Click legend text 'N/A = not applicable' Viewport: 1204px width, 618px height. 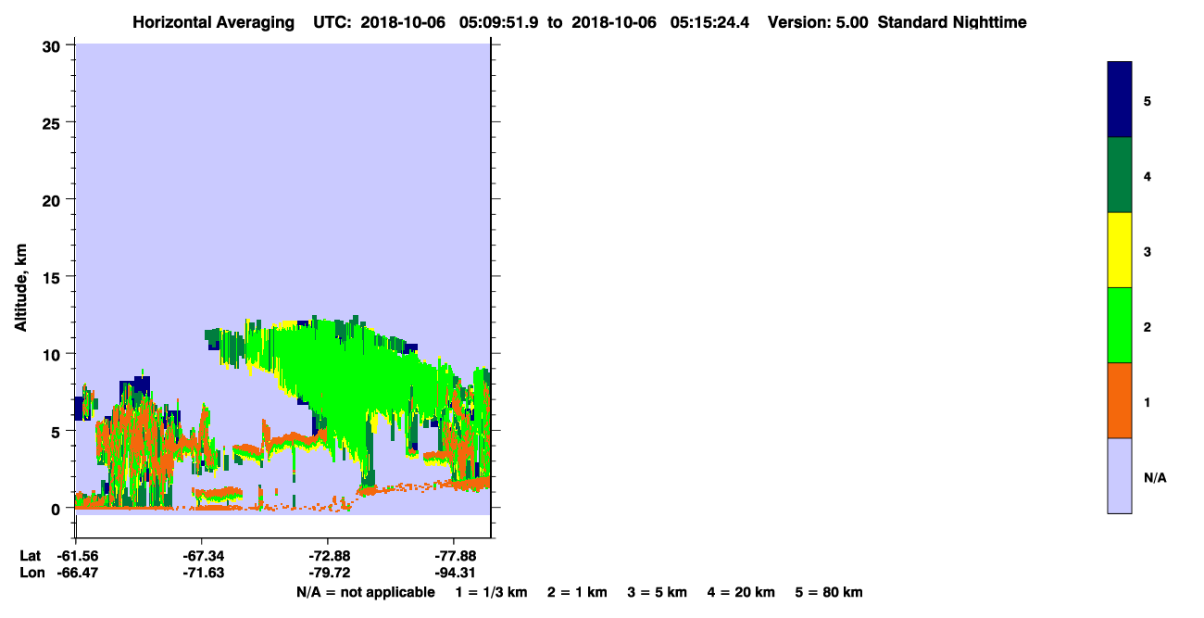[x=366, y=592]
